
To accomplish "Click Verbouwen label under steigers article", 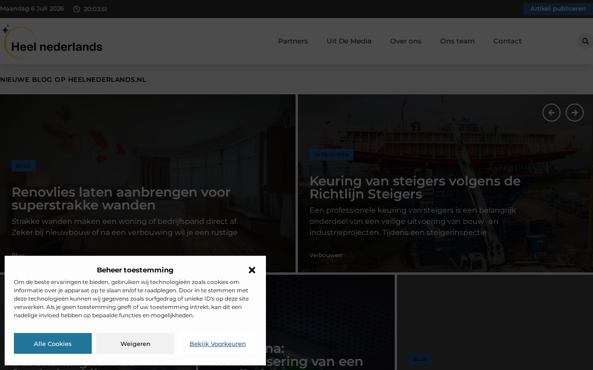I will (x=326, y=255).
